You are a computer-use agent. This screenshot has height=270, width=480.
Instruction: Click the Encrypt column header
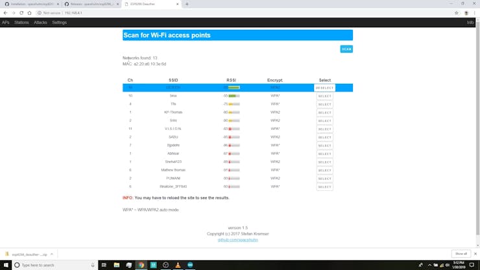pyautogui.click(x=275, y=80)
